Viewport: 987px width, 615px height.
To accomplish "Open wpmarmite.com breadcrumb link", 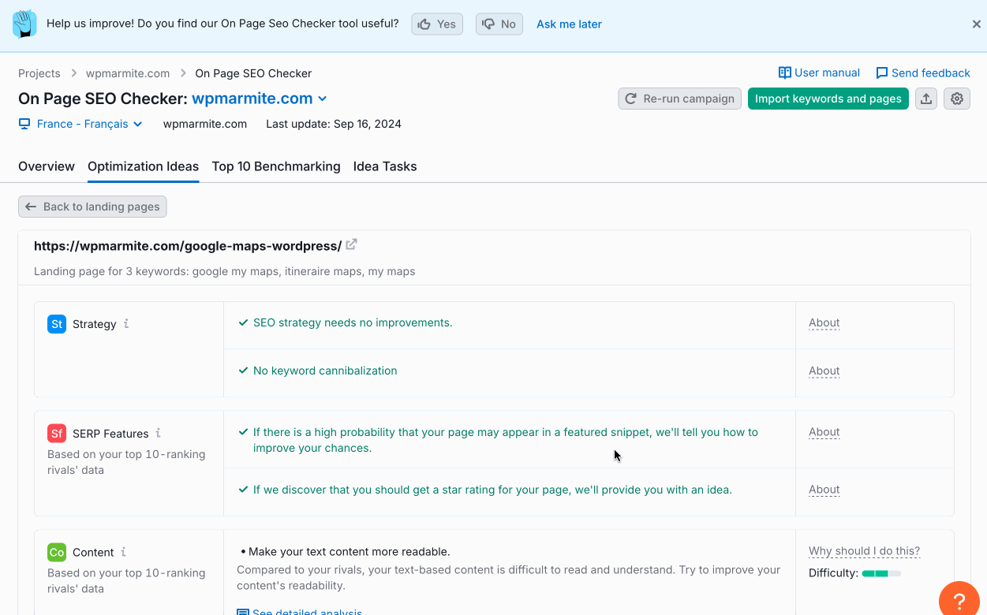I will point(129,73).
